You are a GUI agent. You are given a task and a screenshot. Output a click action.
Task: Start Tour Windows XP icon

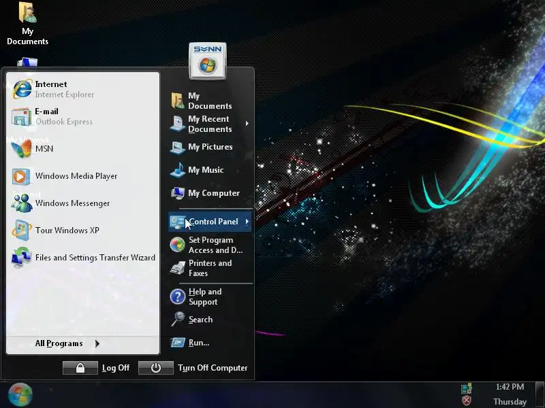click(22, 230)
